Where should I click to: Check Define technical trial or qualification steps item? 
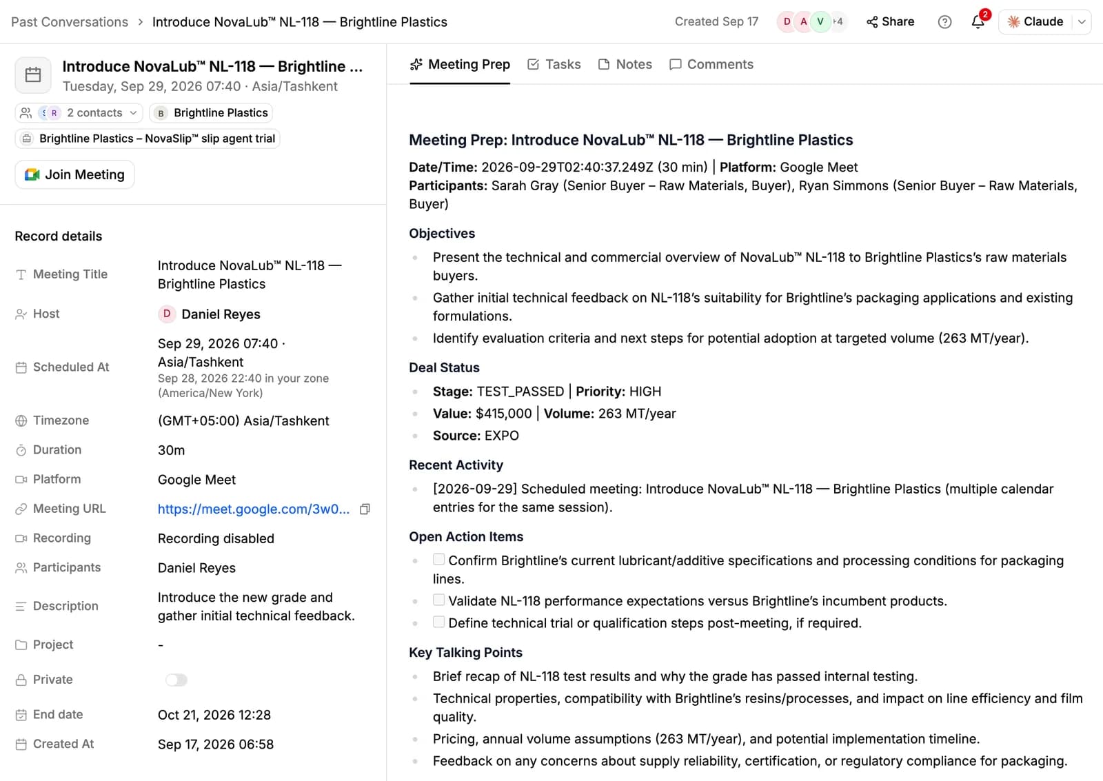click(438, 622)
